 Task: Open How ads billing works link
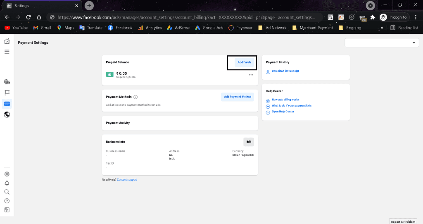click(285, 100)
